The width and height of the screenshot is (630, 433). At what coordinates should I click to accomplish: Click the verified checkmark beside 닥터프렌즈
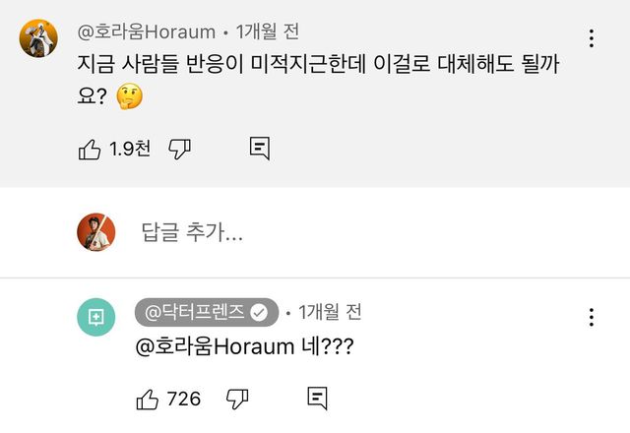click(x=260, y=313)
